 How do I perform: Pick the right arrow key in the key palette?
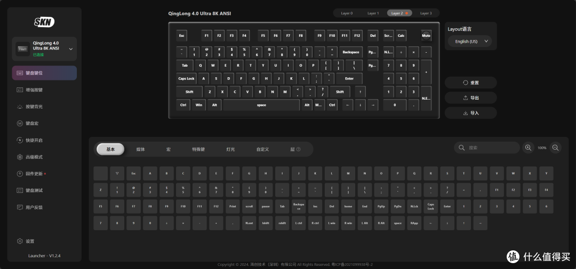pyautogui.click(x=480, y=223)
